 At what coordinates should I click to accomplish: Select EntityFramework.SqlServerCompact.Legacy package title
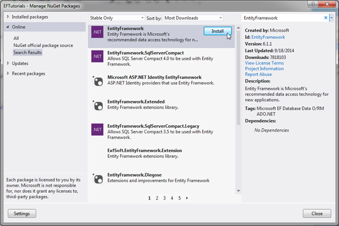153,126
